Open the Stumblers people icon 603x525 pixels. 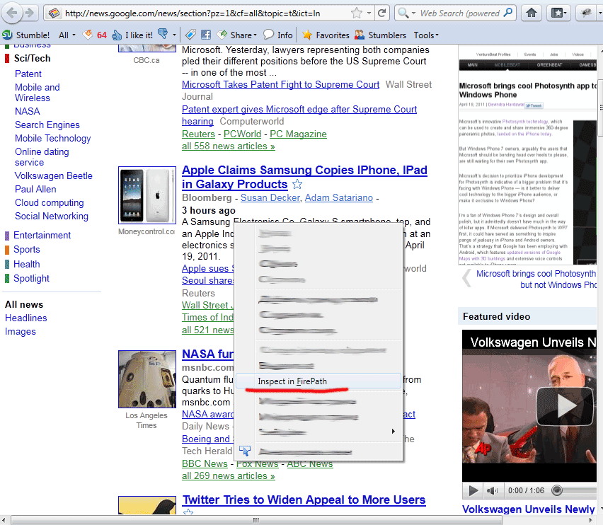(380, 35)
